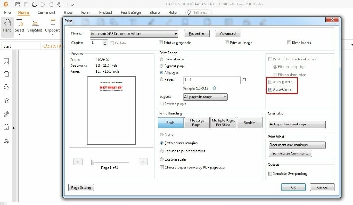
Task: Open the Signatures pen panel icon
Action: point(6,141)
